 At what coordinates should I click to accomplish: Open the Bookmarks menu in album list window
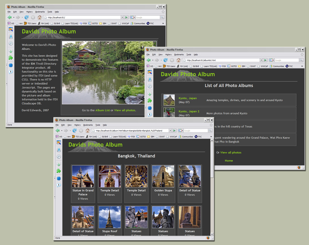coord(179,54)
